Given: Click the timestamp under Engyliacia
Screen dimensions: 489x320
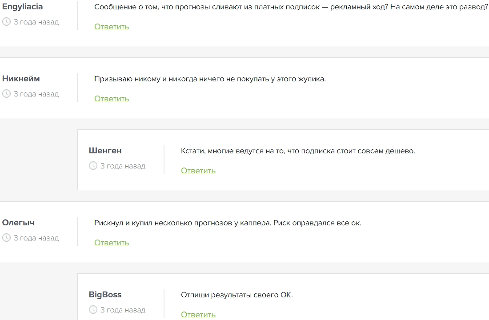Looking at the screenshot, I should pos(36,22).
